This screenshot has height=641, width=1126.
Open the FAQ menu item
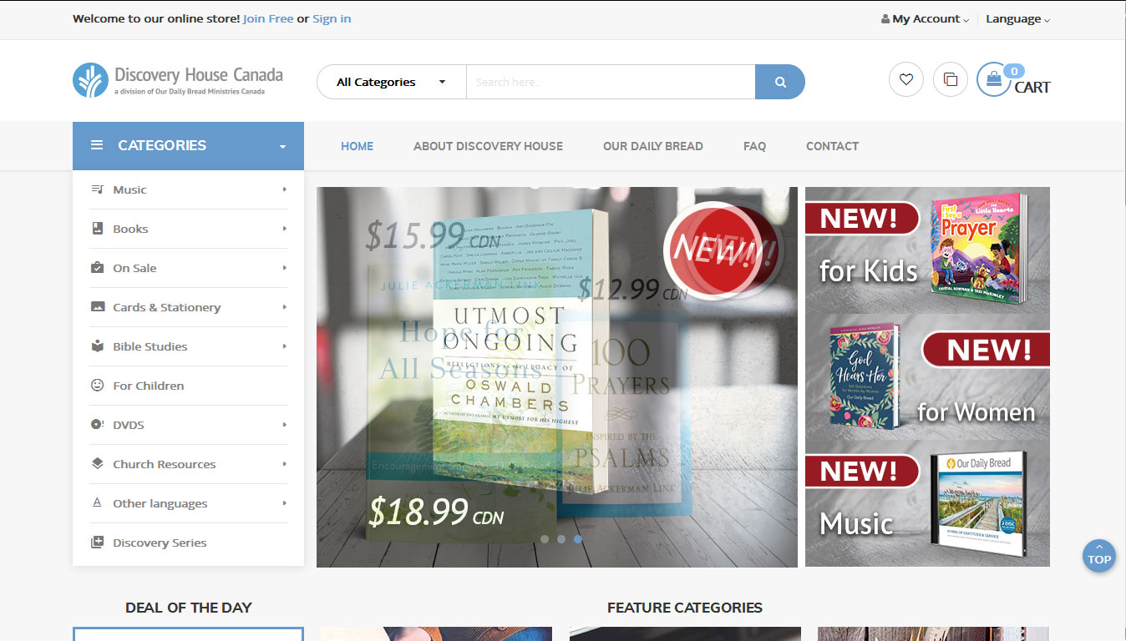[754, 146]
